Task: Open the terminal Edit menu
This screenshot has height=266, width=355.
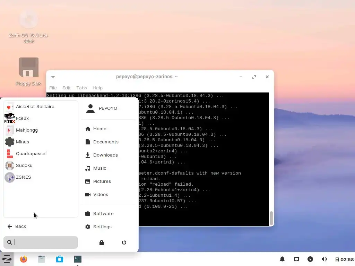Action: coord(67,88)
